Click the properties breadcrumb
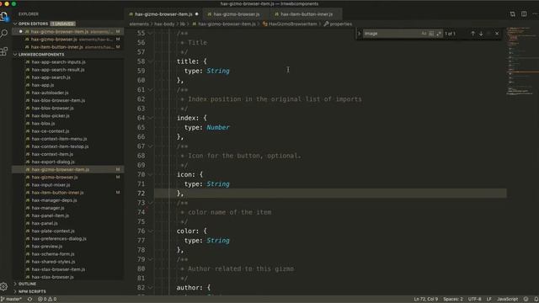 (x=340, y=24)
